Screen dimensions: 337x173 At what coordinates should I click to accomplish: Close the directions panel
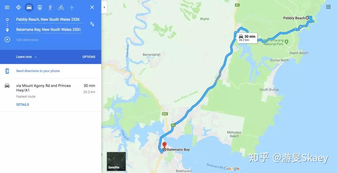[92, 7]
